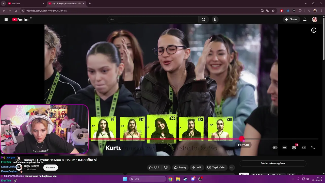This screenshot has height=183, width=325.
Task: Click Oluştur create button
Action: tap(291, 20)
